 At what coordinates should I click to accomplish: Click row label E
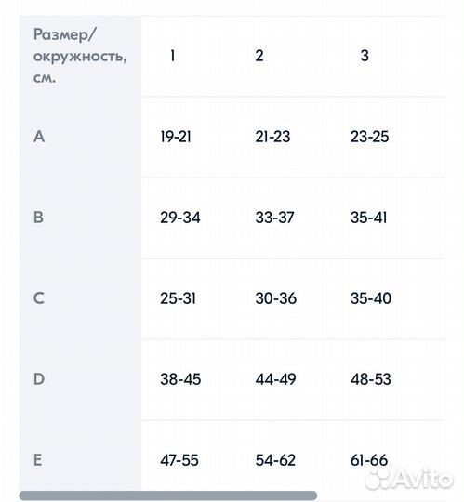(x=38, y=460)
